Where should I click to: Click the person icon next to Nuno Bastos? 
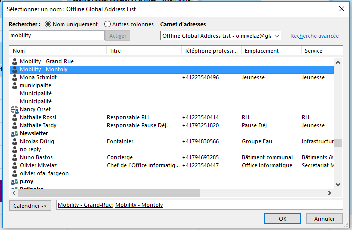[x=14, y=157]
